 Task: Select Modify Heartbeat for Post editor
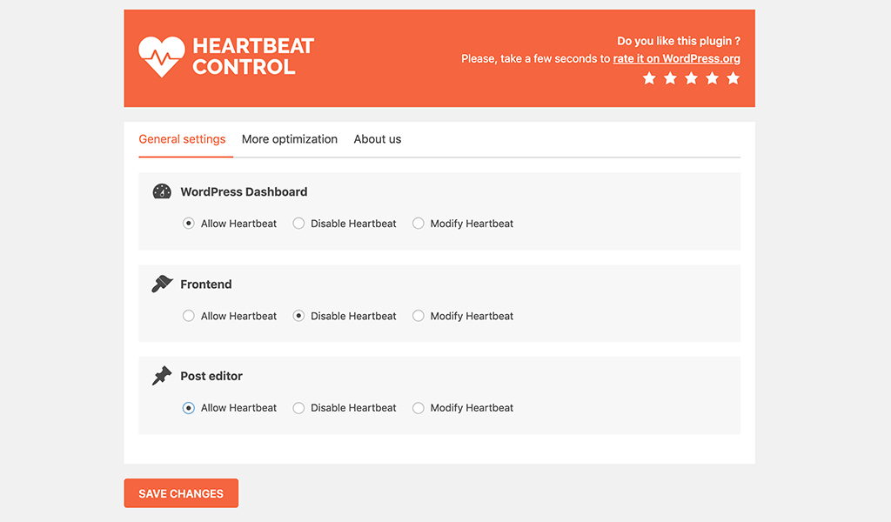418,407
